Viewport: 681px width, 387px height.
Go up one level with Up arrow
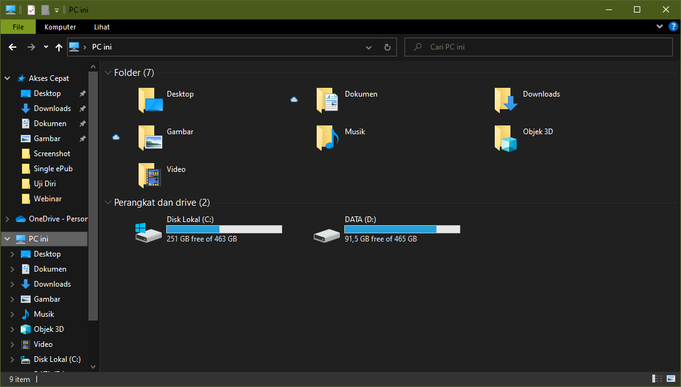coord(59,47)
